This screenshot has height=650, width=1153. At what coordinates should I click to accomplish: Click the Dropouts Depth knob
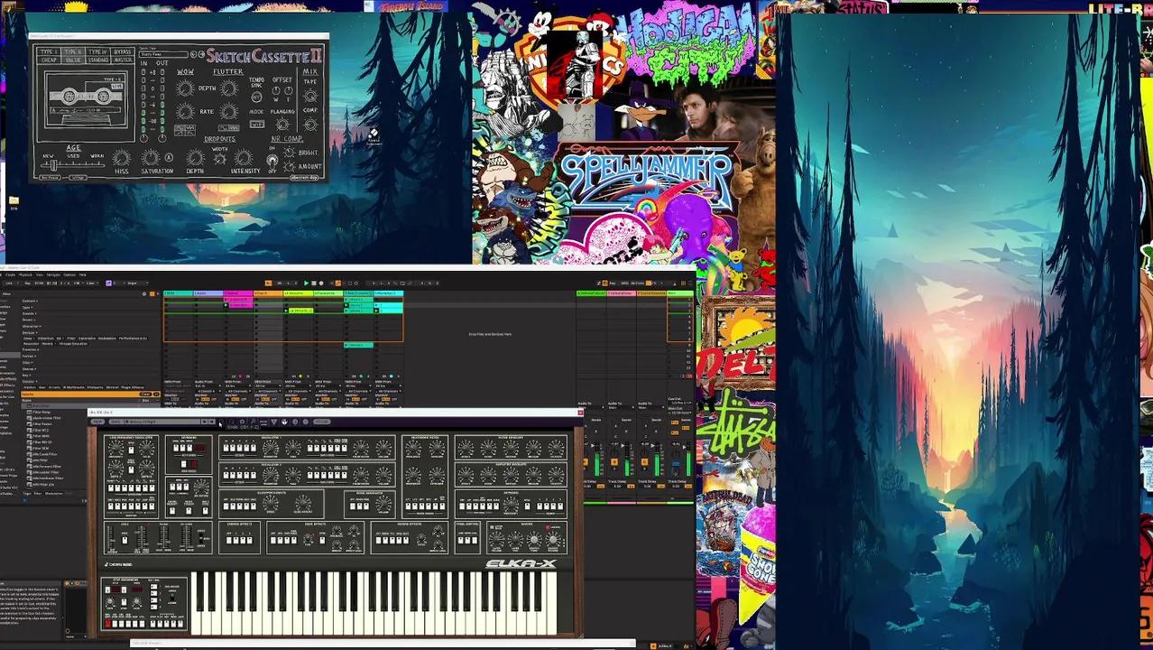pyautogui.click(x=195, y=158)
